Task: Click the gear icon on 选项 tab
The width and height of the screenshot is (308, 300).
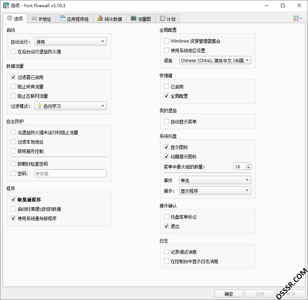Action: (9, 18)
